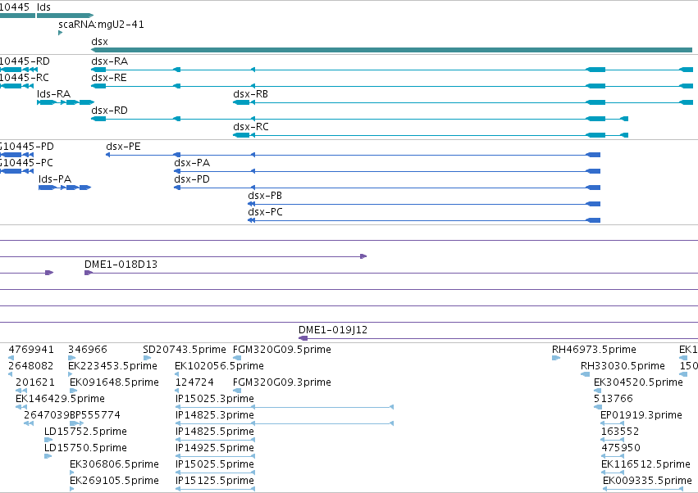The height and width of the screenshot is (493, 698).
Task: Select the EK304520.5prime EST label
Action: (638, 382)
